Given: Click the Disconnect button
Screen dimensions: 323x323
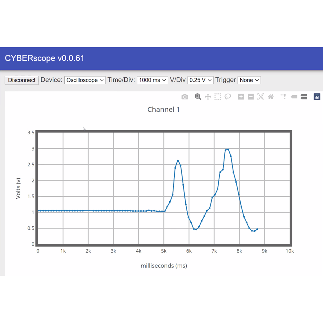Looking at the screenshot, I should coord(22,80).
